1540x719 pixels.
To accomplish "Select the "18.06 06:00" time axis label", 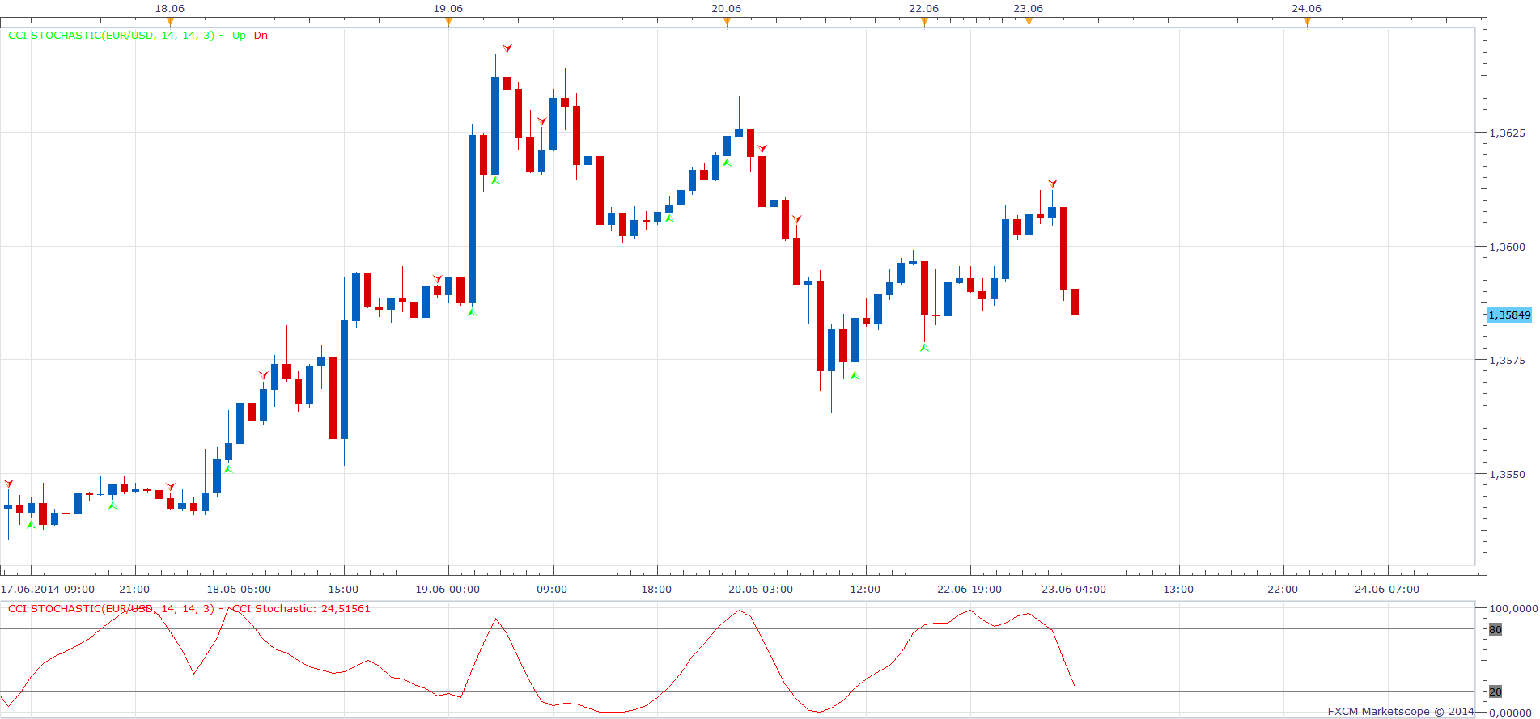I will (239, 589).
